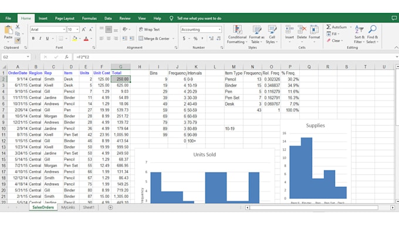Open the File tab
The width and height of the screenshot is (399, 225).
pyautogui.click(x=8, y=18)
